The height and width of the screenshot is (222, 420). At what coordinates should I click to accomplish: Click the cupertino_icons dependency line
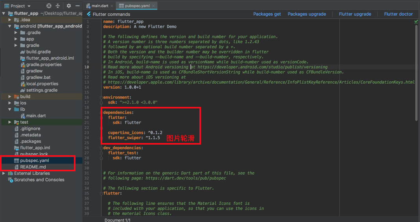tap(135, 133)
